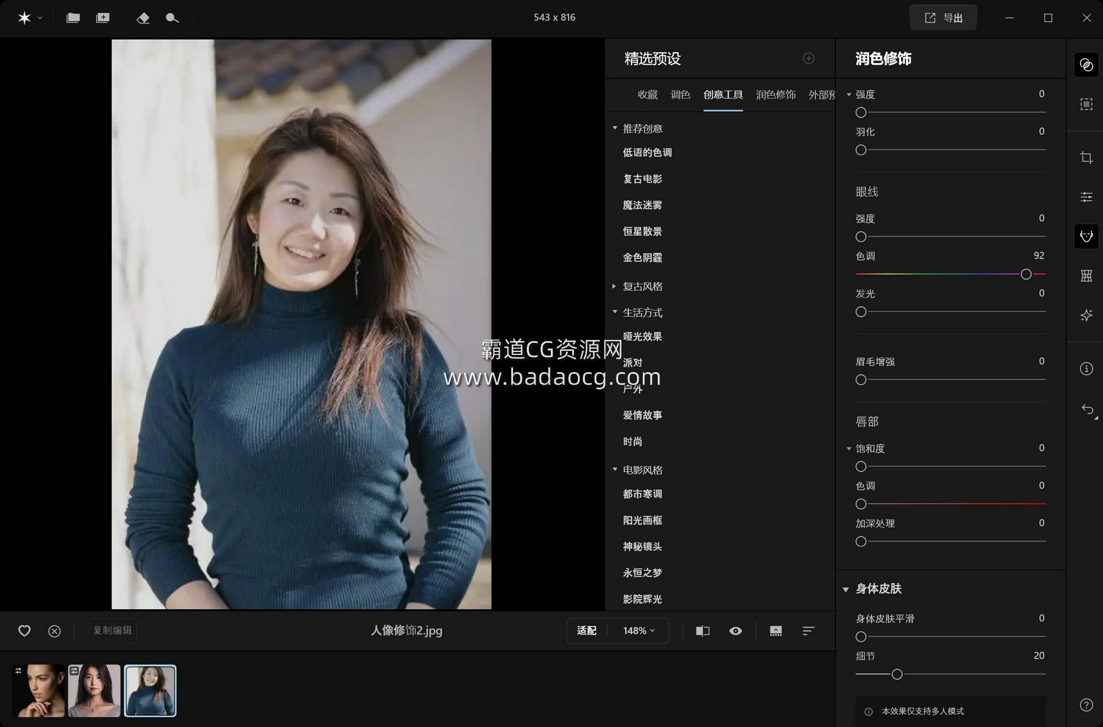
Task: Click the Copy Edits button (复制编辑)
Action: (113, 631)
